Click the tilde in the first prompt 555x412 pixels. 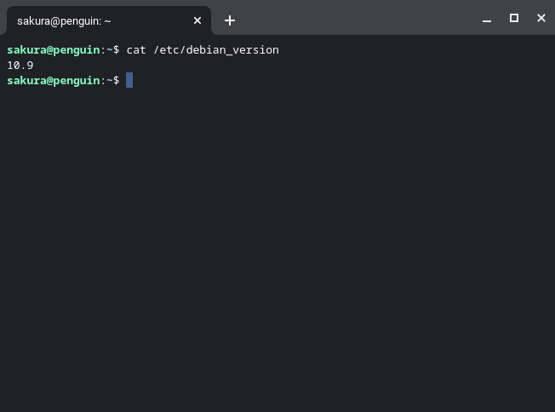tap(110, 49)
